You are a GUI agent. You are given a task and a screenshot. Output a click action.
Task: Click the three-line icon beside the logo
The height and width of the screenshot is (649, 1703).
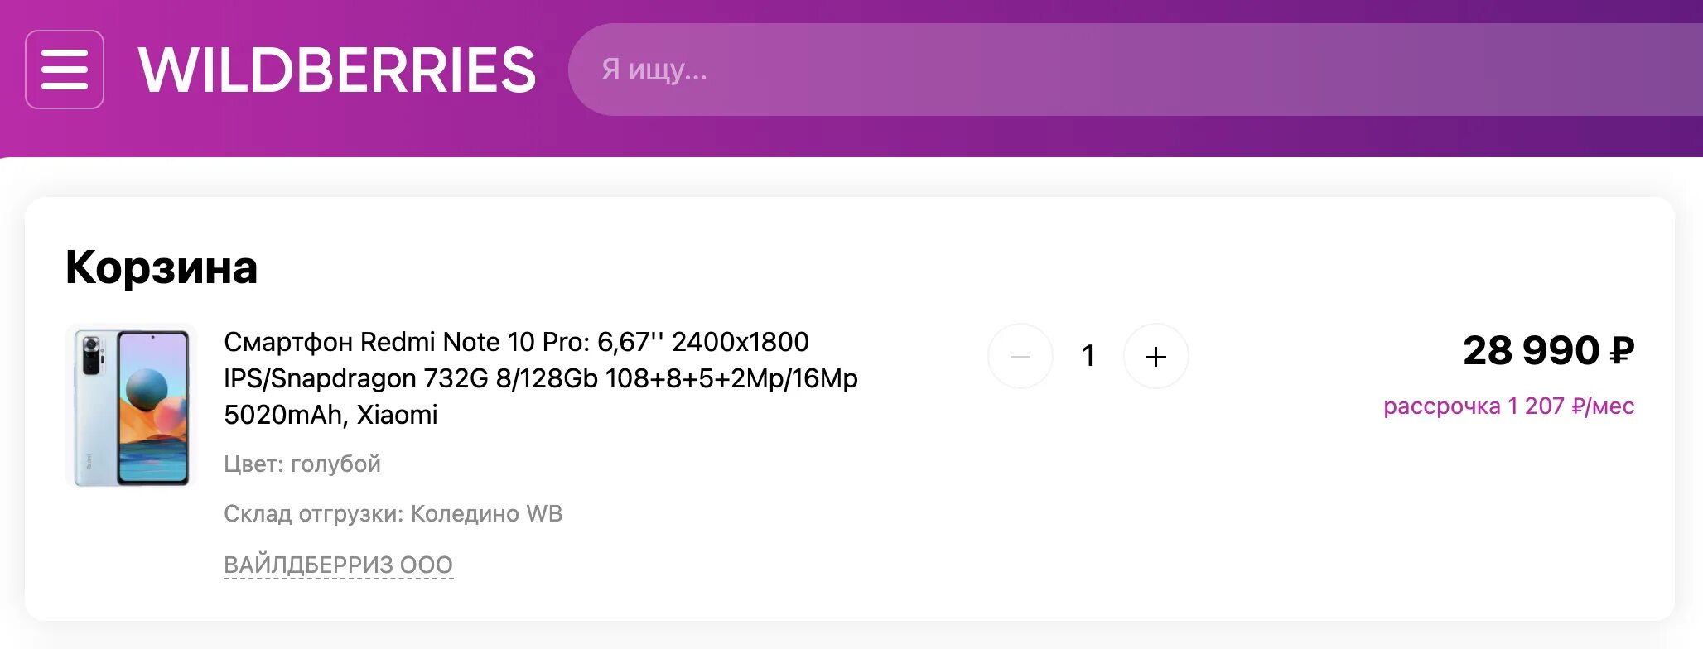coord(65,70)
